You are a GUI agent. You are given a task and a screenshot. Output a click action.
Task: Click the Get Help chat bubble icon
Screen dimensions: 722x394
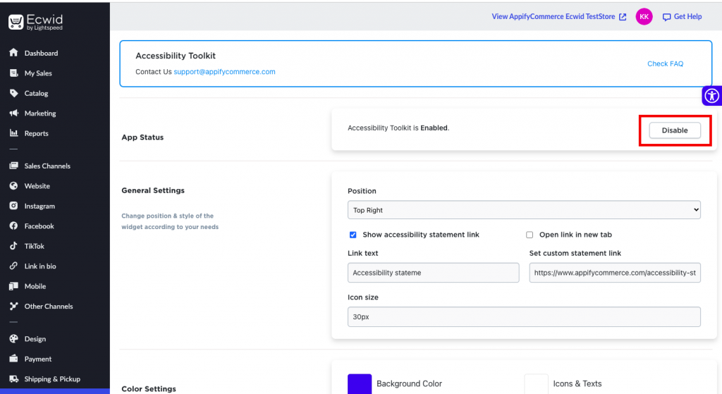666,17
